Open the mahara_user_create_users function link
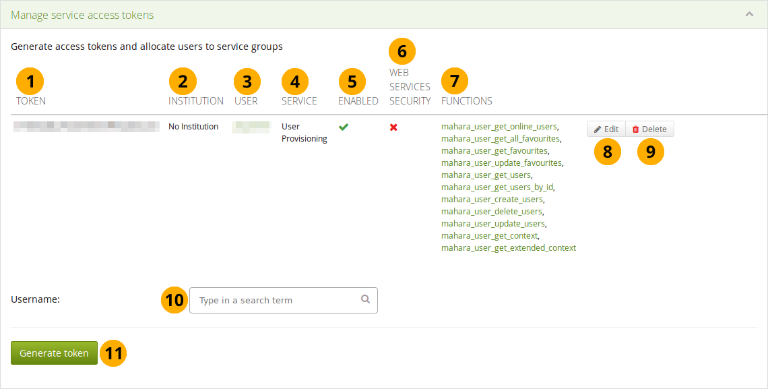This screenshot has height=389, width=768. [492, 199]
